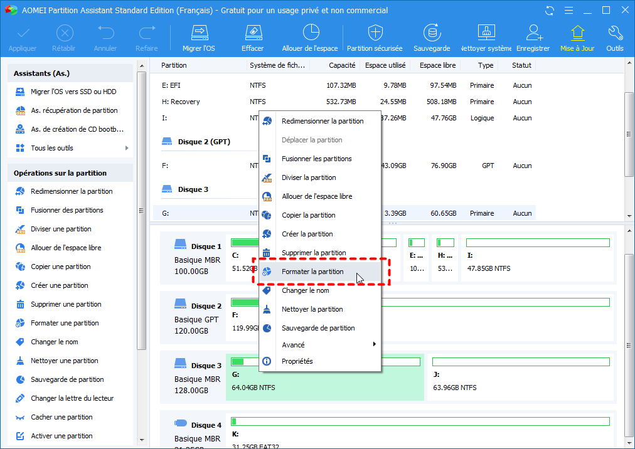Select the G: 64.04GB NTFS block
The image size is (635, 449).
[325, 378]
